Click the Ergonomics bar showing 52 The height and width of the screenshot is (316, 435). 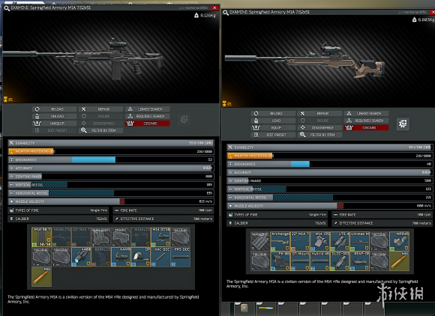pyautogui.click(x=111, y=159)
